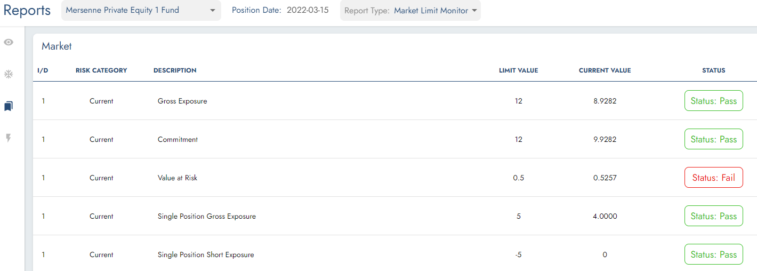Open the Mersenne Private Equity 1 Fund dropdown

click(141, 10)
